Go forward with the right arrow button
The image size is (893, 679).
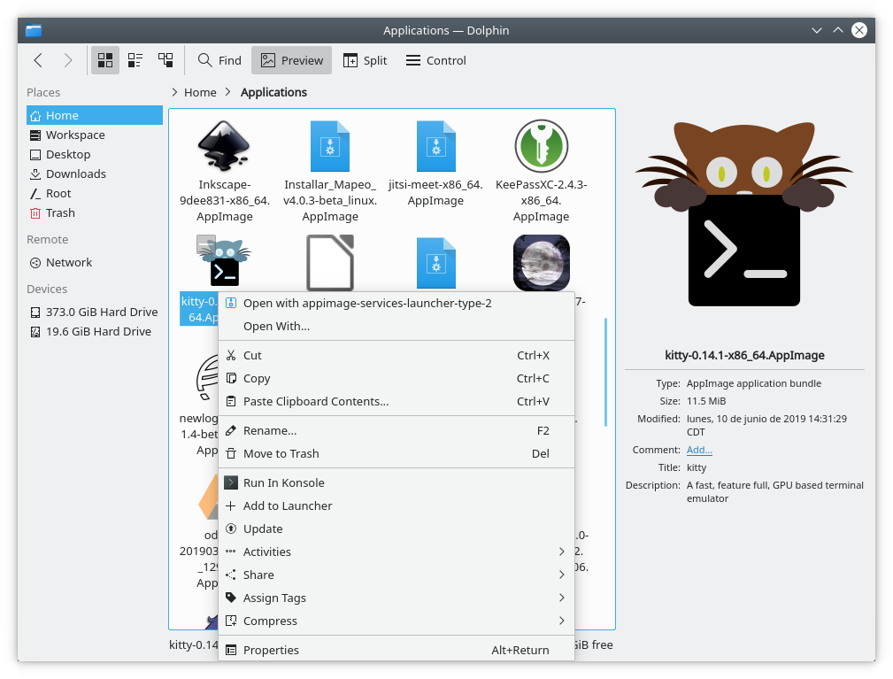pos(68,60)
